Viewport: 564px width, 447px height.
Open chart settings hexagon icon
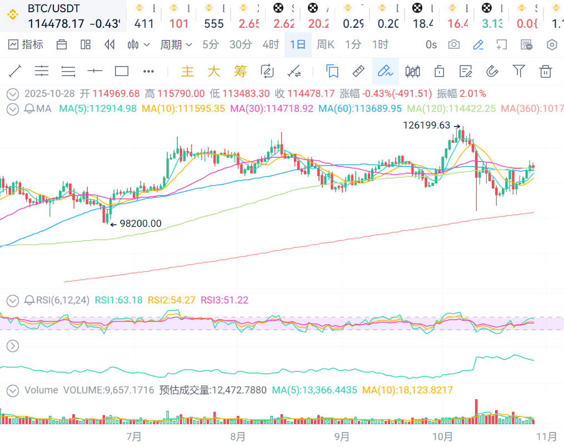(x=552, y=44)
